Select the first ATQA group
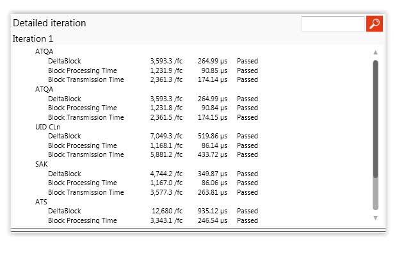The image size is (397, 255). [44, 51]
